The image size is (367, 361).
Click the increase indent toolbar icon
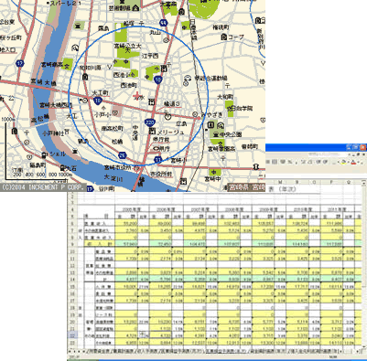[x=325, y=162]
